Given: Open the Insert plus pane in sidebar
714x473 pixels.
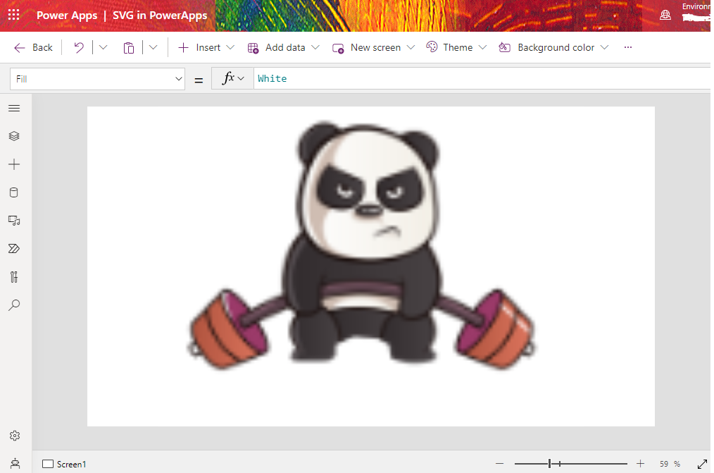Looking at the screenshot, I should pos(14,164).
